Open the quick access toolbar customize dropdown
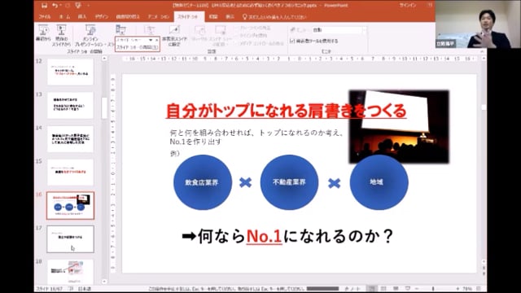Image resolution: width=521 pixels, height=293 pixels. coord(89,6)
